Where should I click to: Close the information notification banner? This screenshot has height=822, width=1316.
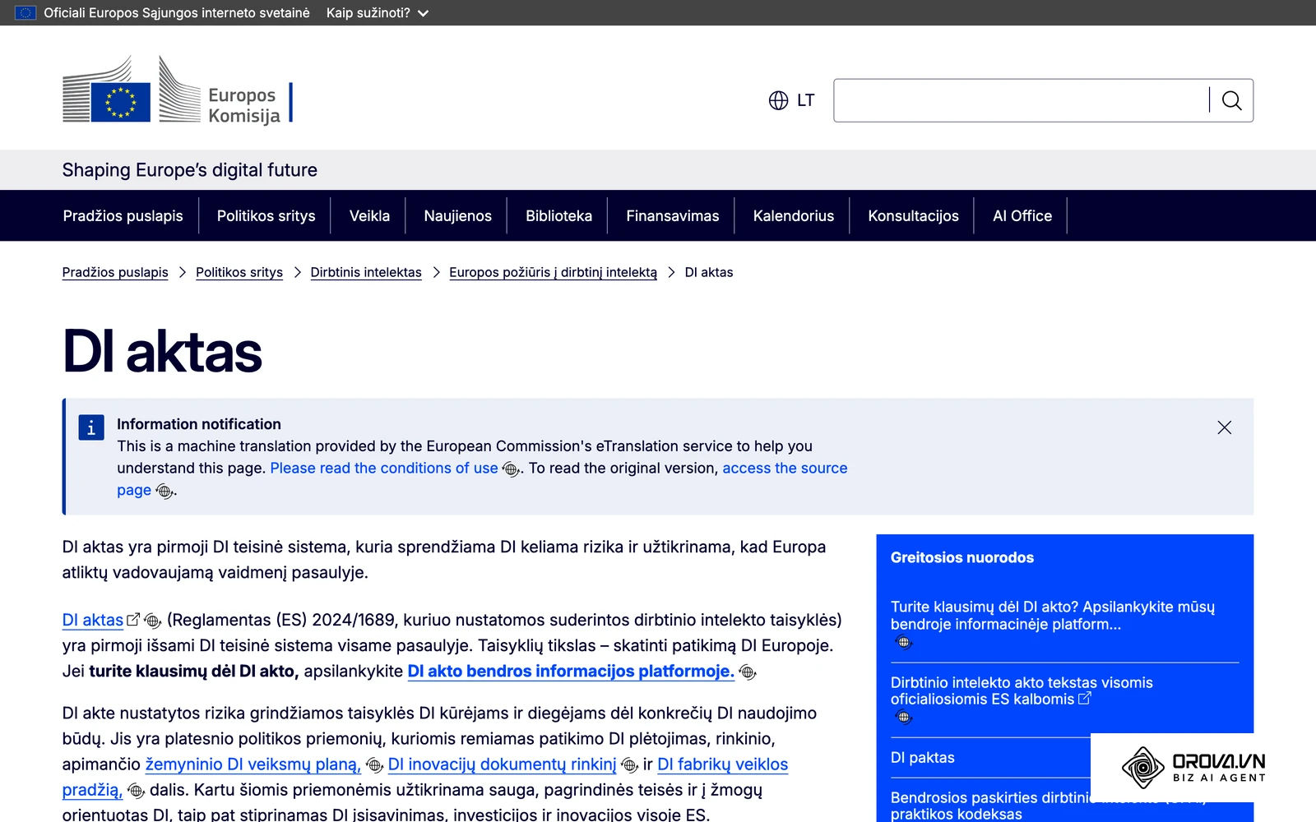point(1224,427)
